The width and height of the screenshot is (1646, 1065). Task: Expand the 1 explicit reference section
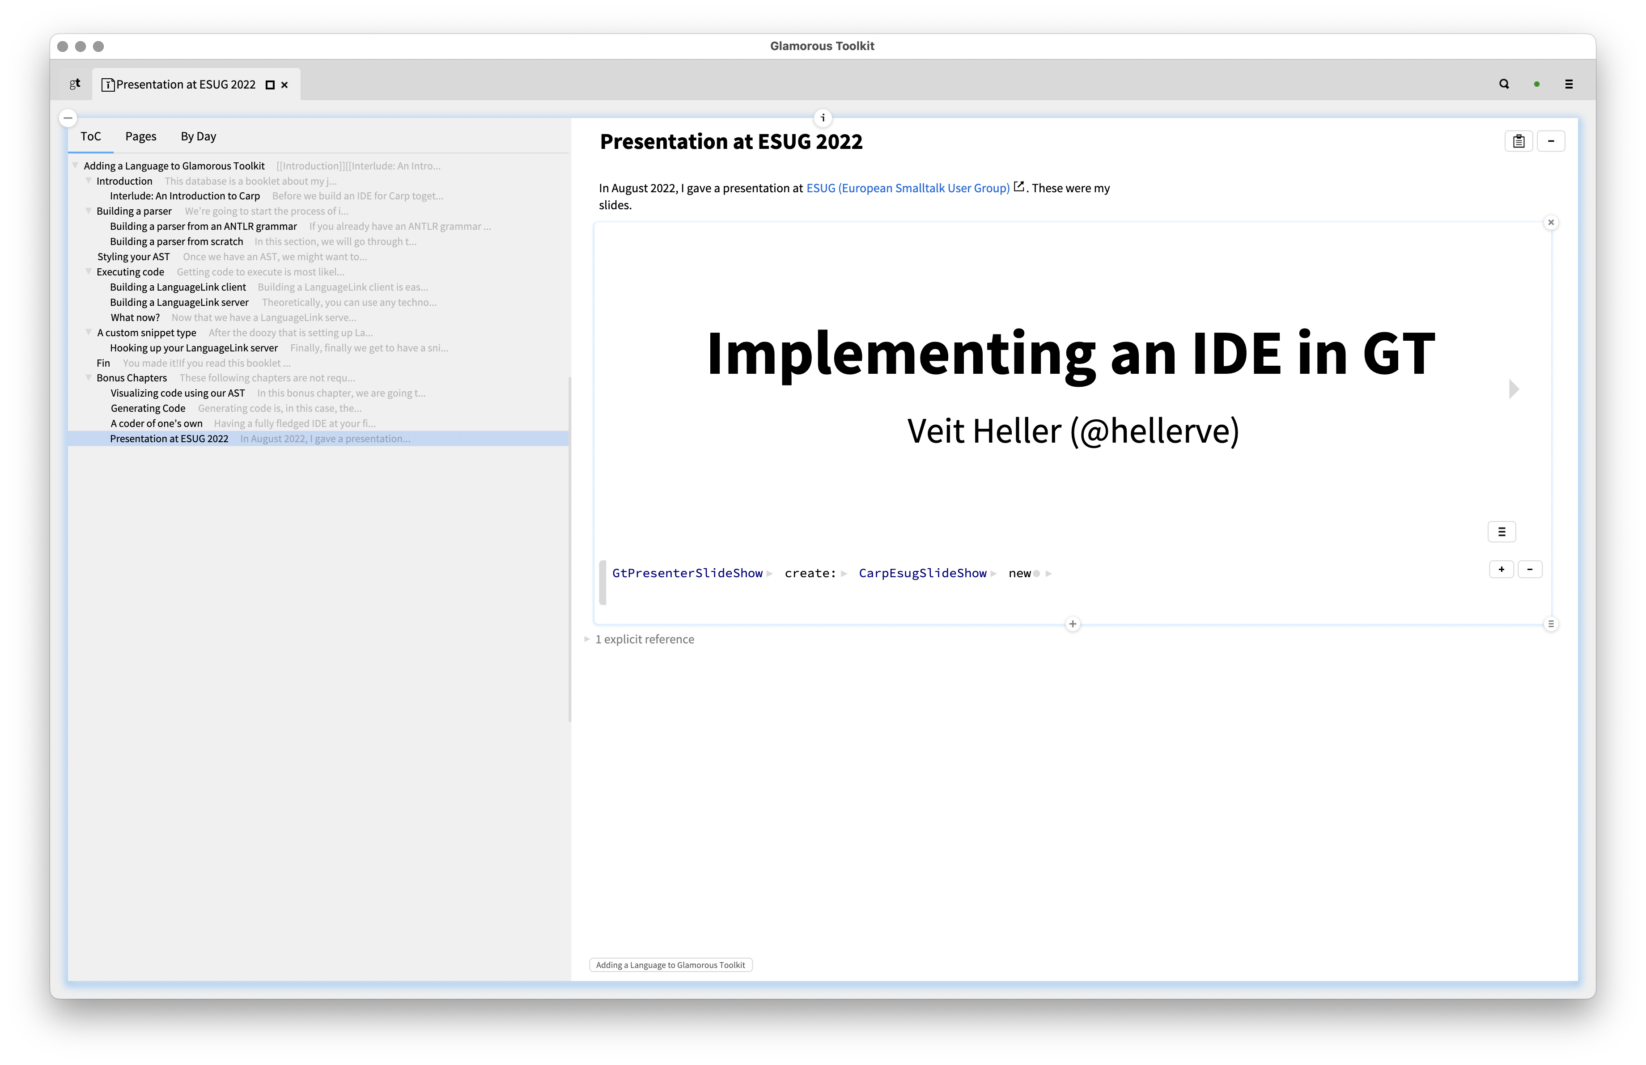587,639
